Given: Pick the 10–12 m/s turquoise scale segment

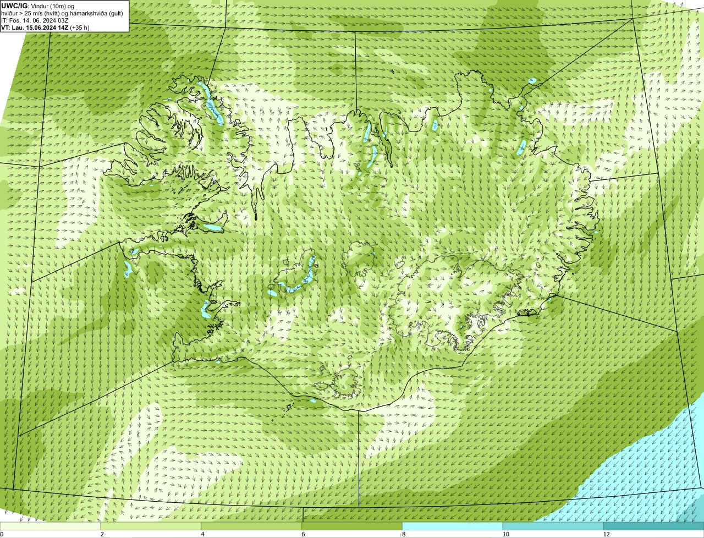Looking at the screenshot, I should tap(553, 526).
